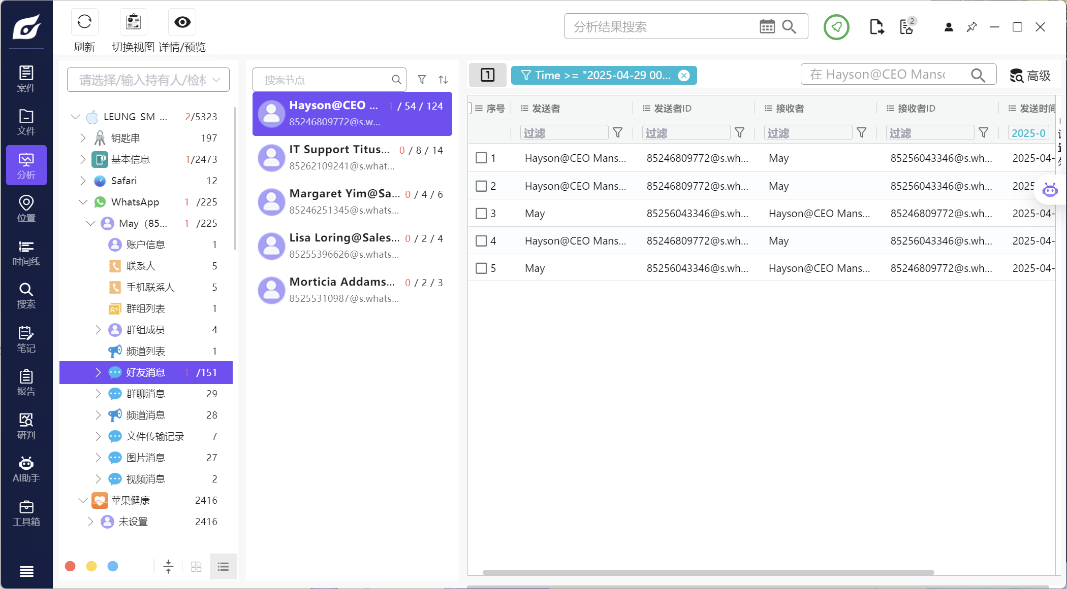
Task: Click the calendar icon in search box
Action: click(767, 26)
